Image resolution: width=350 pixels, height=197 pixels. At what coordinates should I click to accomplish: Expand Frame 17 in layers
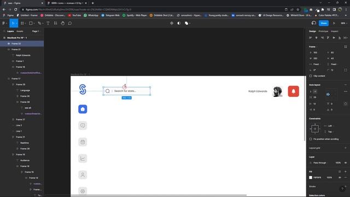[x=9, y=79]
